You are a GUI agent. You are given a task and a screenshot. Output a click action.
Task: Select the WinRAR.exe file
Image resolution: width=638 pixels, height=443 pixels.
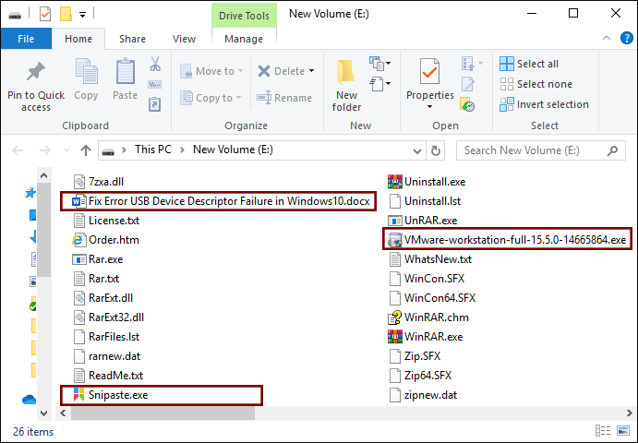click(x=426, y=337)
